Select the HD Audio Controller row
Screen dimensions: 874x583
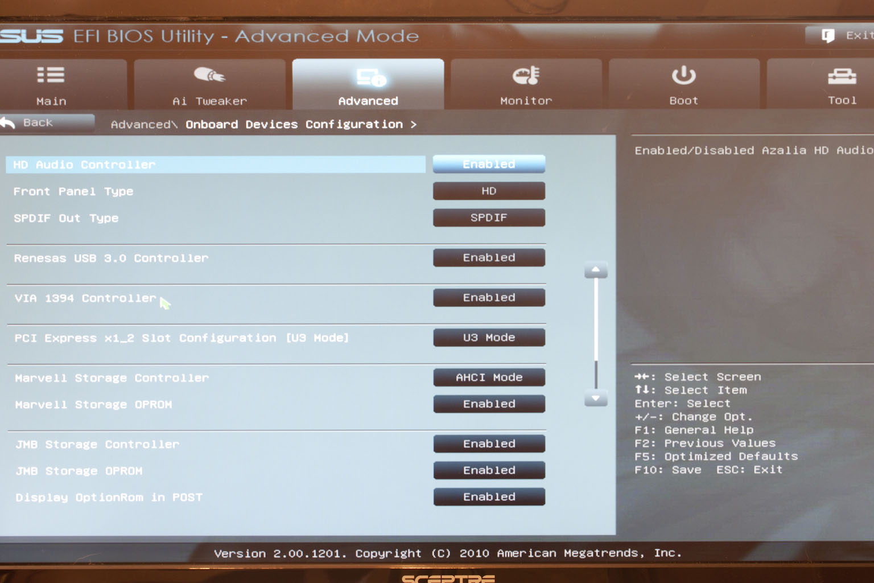[216, 165]
